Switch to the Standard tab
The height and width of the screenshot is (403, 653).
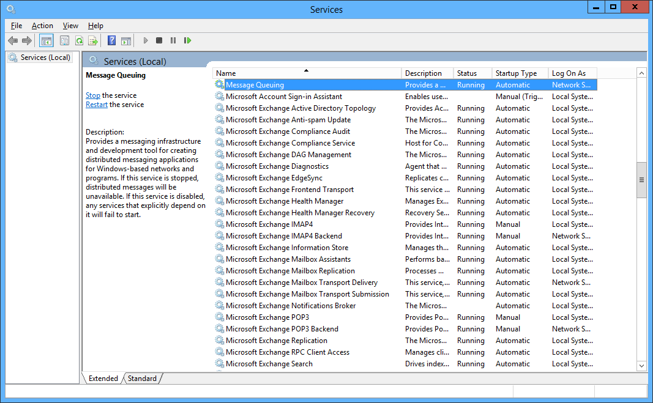tap(142, 378)
